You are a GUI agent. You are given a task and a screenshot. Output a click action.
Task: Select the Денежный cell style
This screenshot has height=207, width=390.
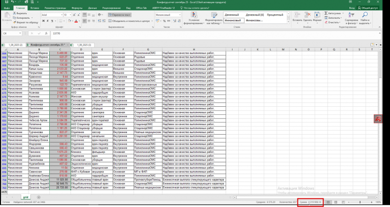point(232,15)
